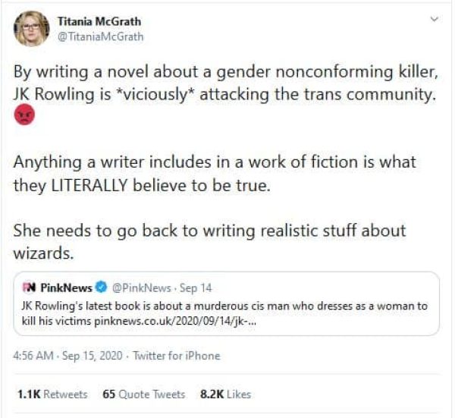Image resolution: width=455 pixels, height=418 pixels.
Task: Click the 'She needs to go back' sentence
Action: (209, 240)
